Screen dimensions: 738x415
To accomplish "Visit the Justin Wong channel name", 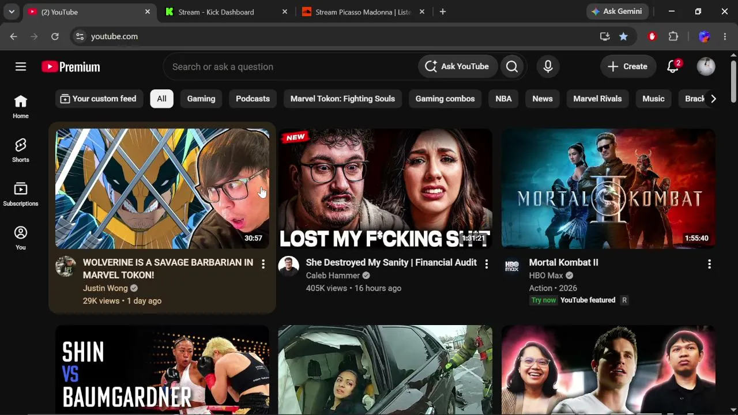I will click(105, 288).
